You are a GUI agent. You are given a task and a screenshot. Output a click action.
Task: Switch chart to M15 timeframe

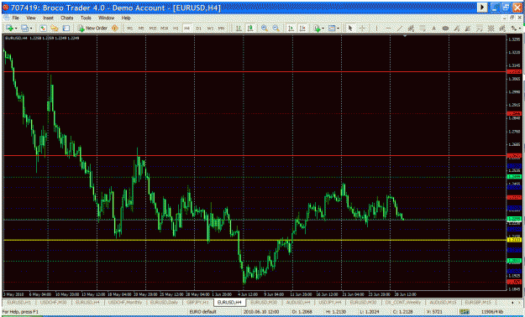pos(153,29)
